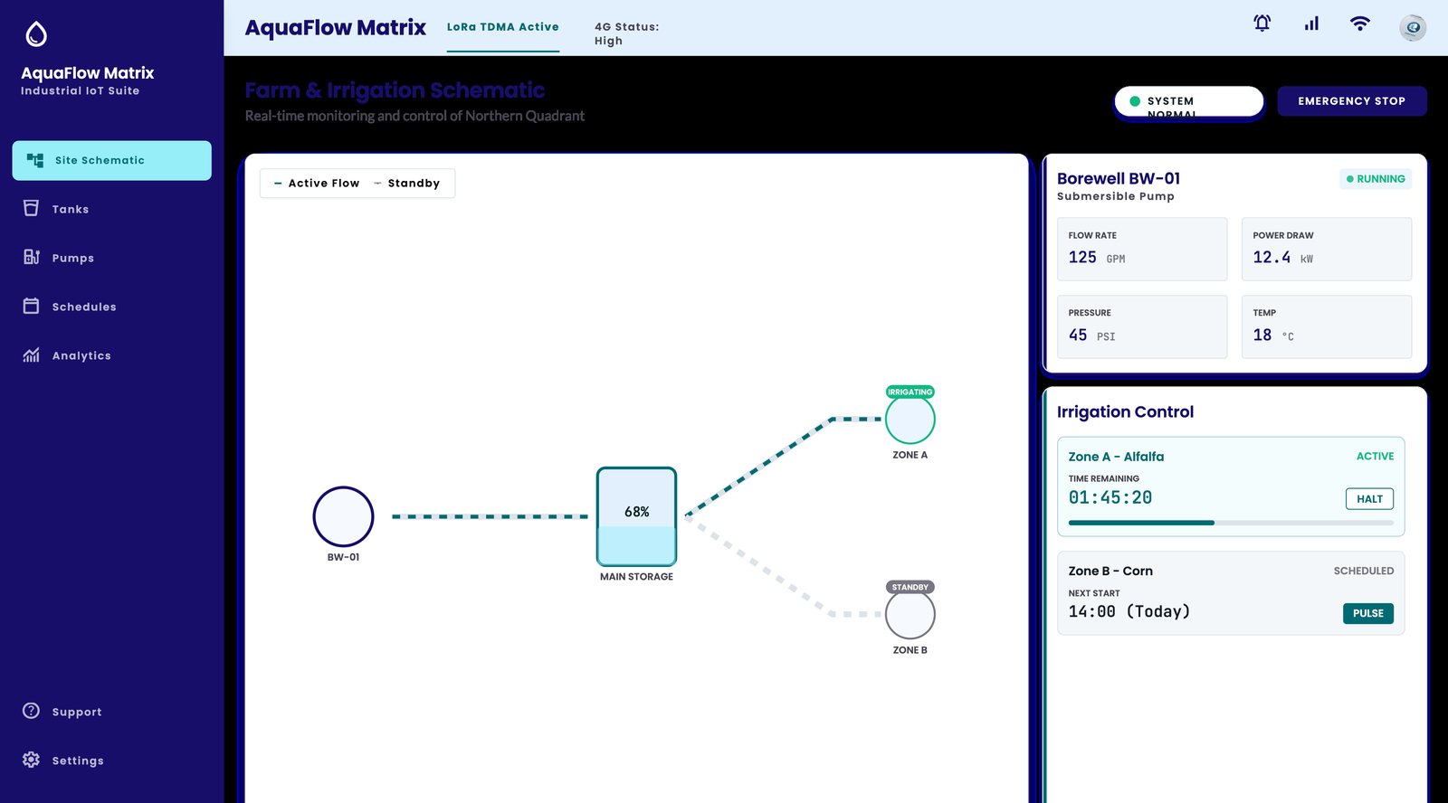The height and width of the screenshot is (803, 1448).
Task: Open the notifications bell
Action: click(1262, 24)
